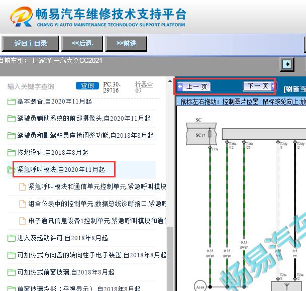Go to previous page with 上一页

(193, 86)
